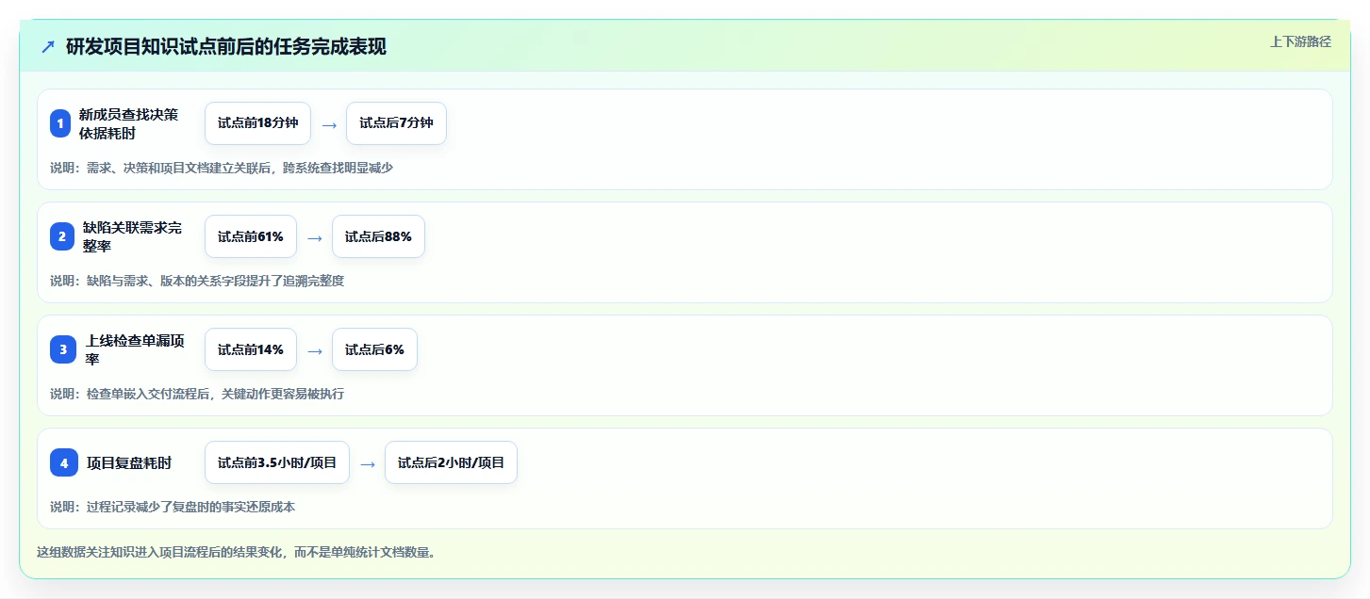Click the label 缺陷关联需求完整率

[133, 236]
